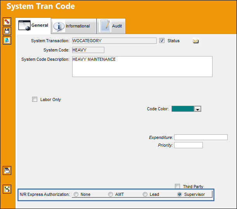Image resolution: width=237 pixels, height=209 pixels.
Task: Click the teal bell notification icon
Action: point(7,40)
